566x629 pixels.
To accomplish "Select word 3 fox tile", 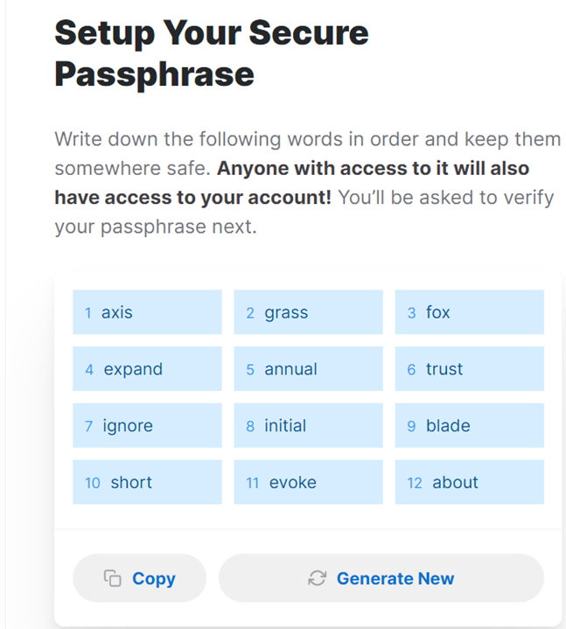I will (x=469, y=312).
